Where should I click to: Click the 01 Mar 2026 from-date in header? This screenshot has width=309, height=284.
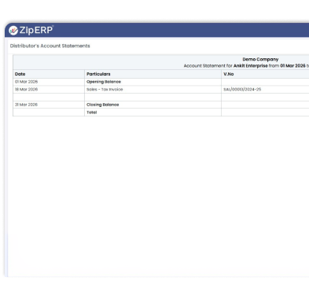292,65
